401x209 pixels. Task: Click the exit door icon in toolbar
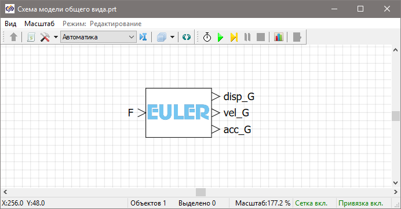point(297,37)
